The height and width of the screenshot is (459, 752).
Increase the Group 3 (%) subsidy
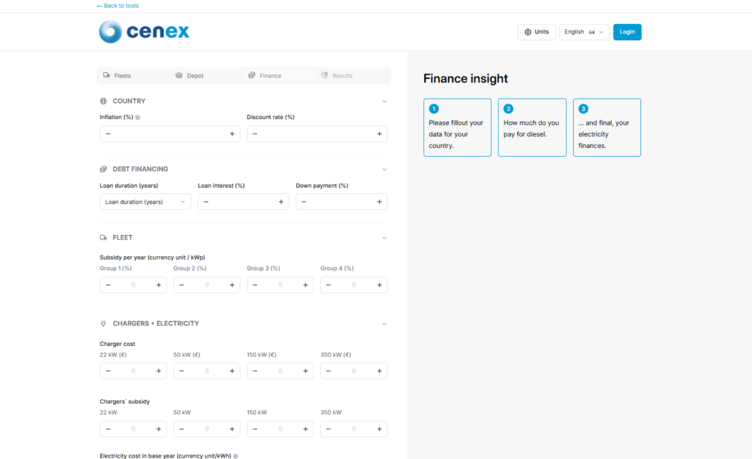305,285
